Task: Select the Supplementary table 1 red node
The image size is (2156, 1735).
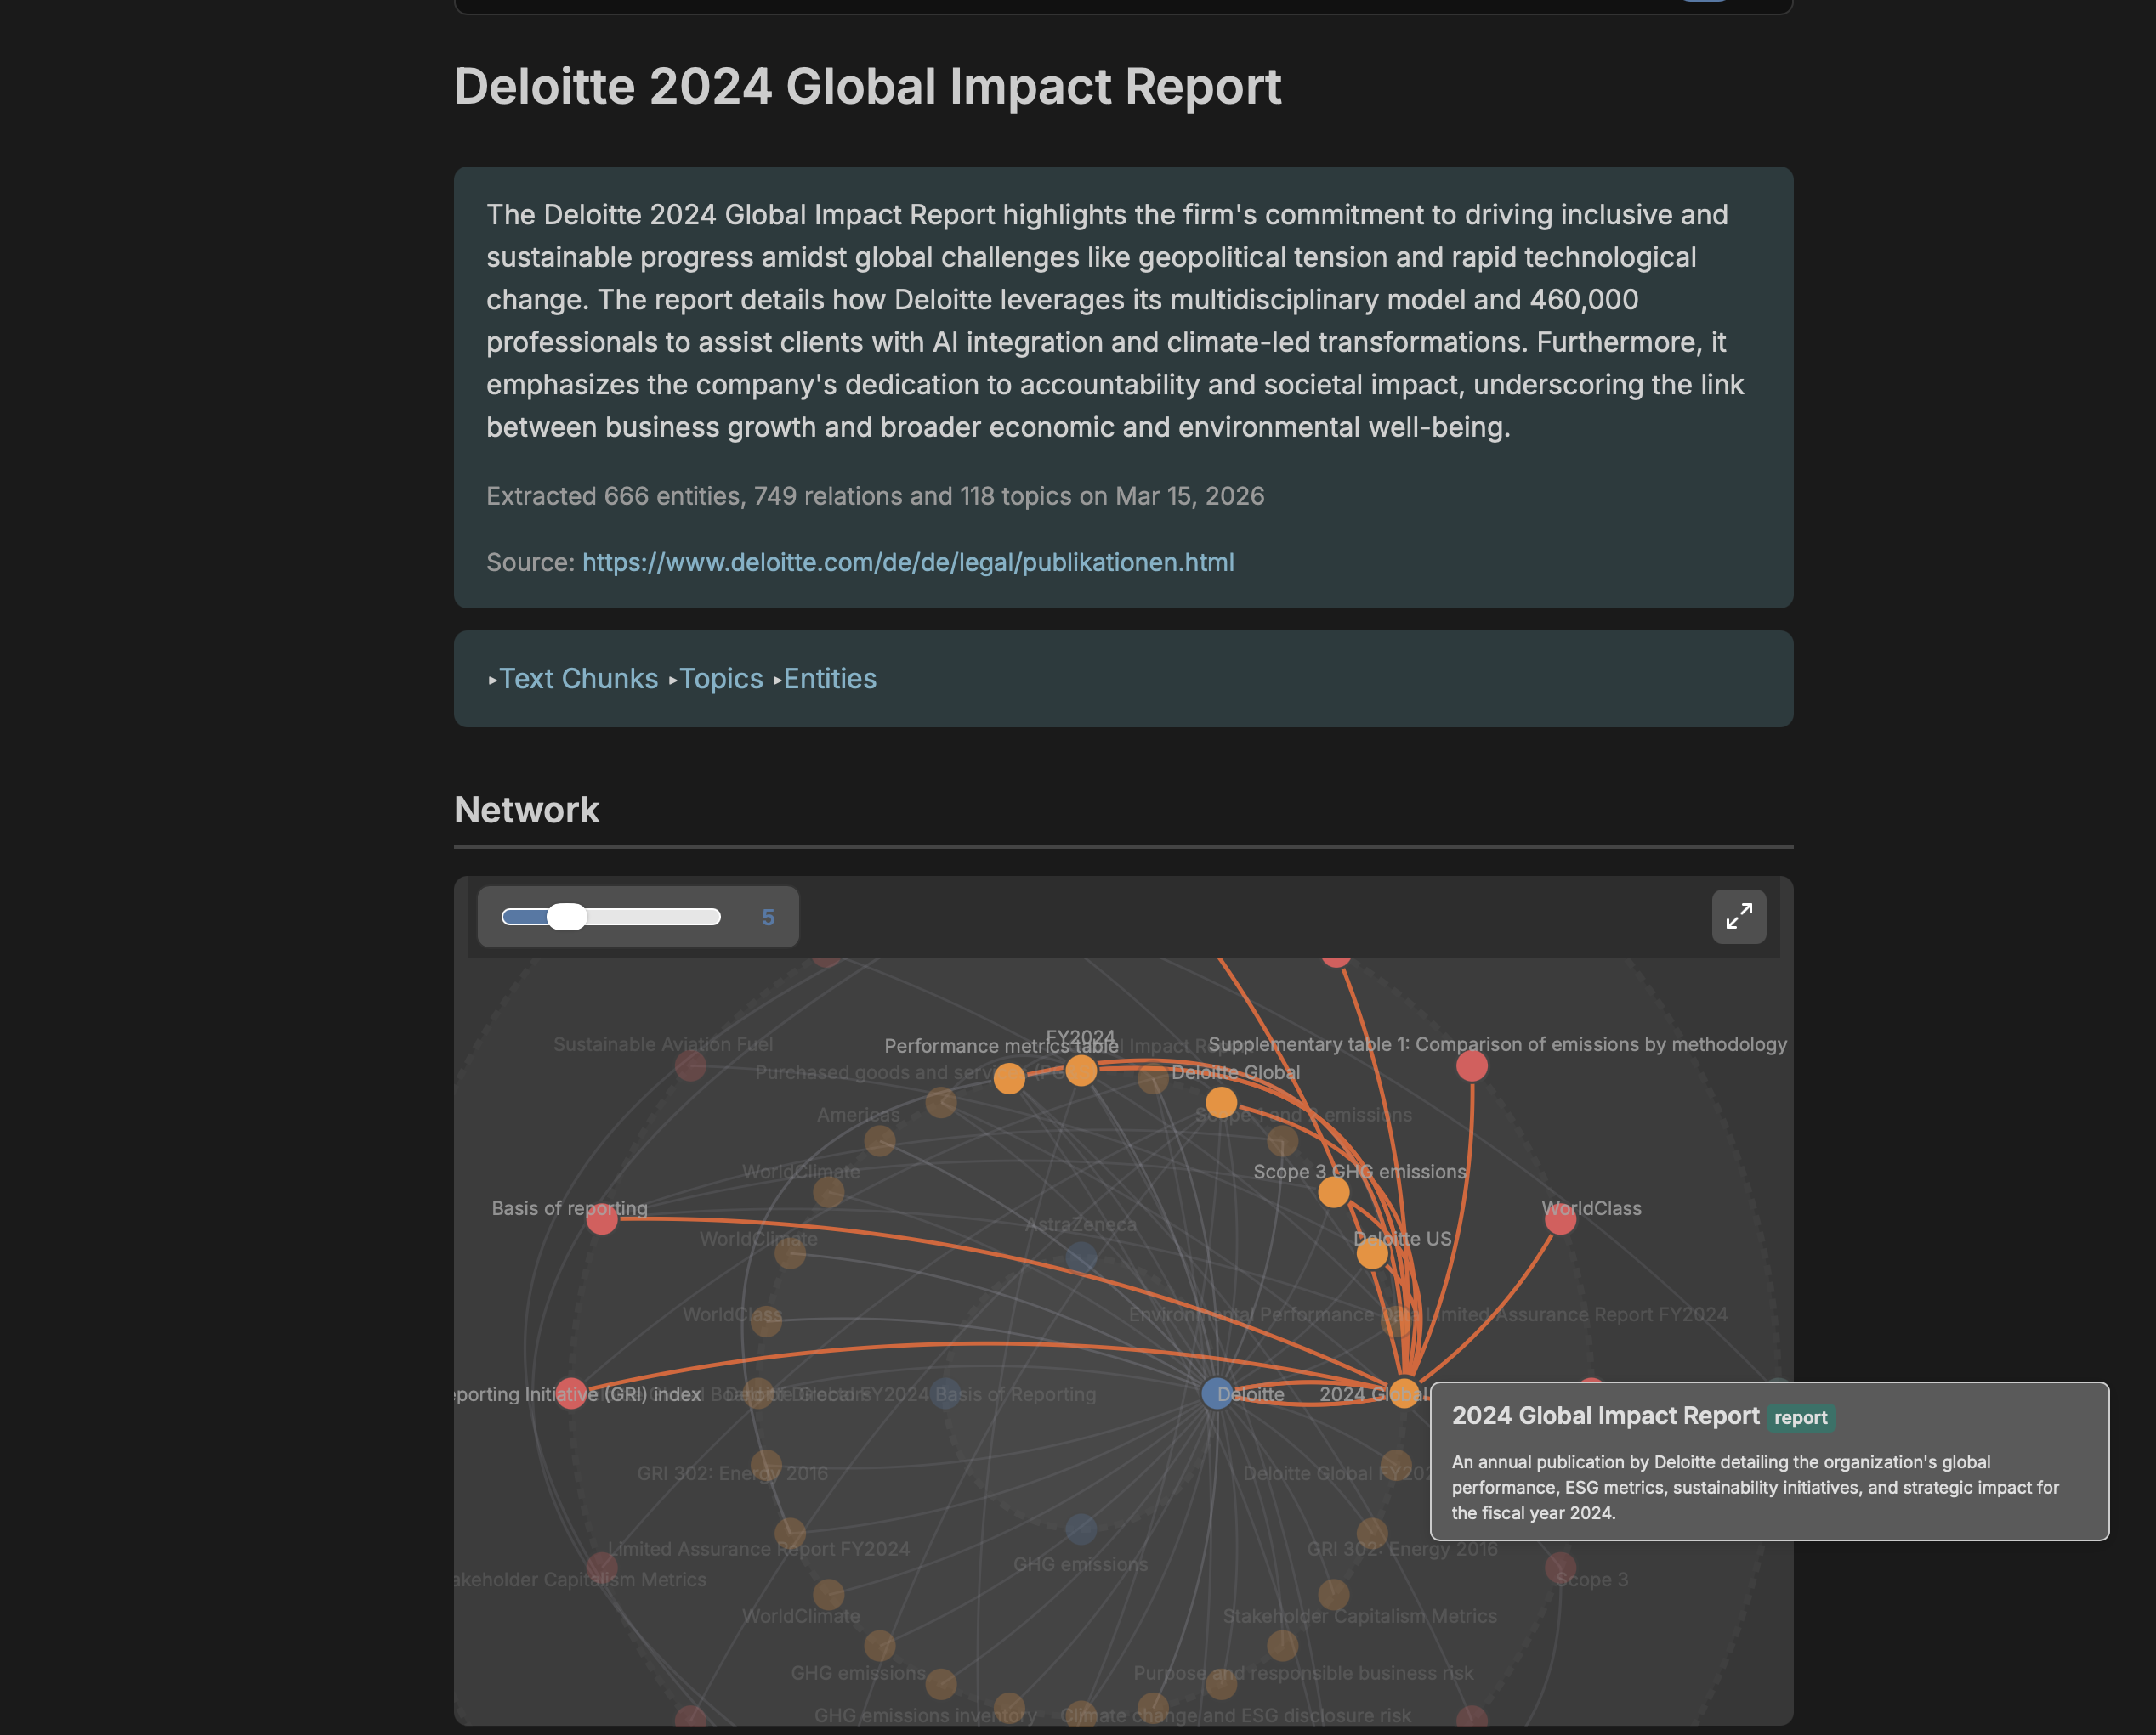Action: [x=1471, y=1066]
